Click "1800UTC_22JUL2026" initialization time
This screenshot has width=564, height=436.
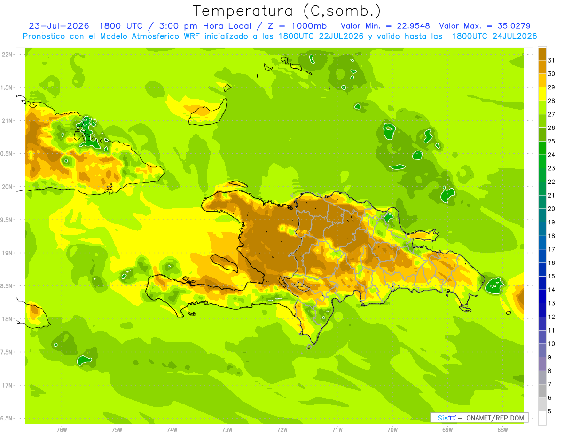point(321,36)
